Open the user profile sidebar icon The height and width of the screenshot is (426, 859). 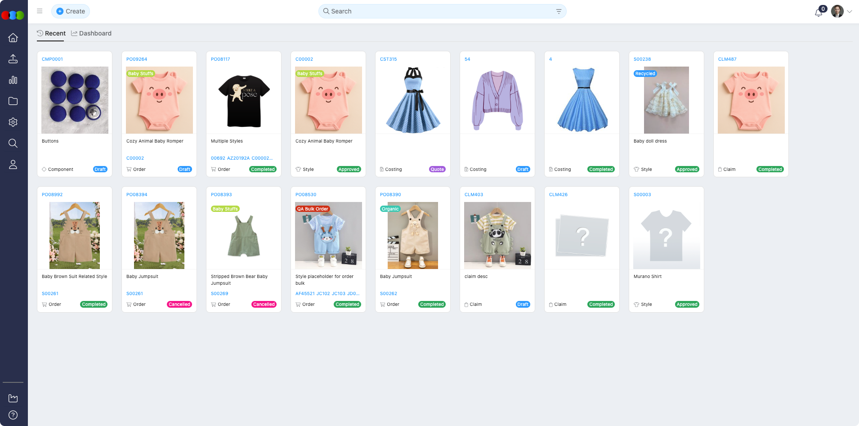click(x=13, y=165)
